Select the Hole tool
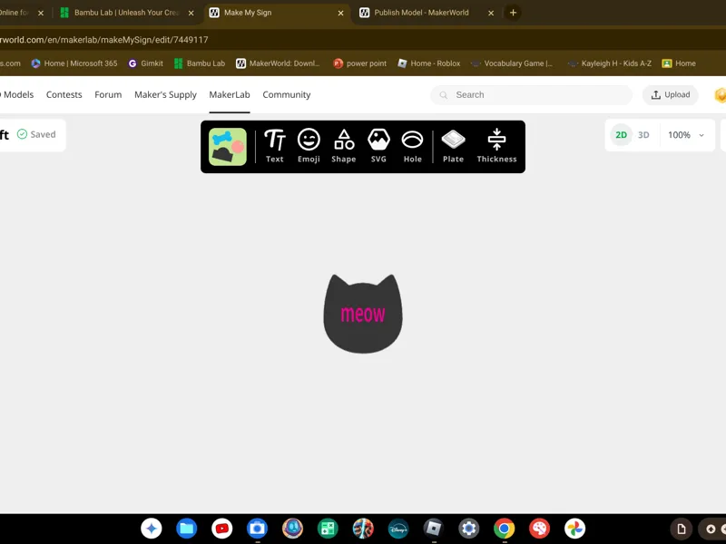Viewport: 726px width, 544px height. coord(412,146)
